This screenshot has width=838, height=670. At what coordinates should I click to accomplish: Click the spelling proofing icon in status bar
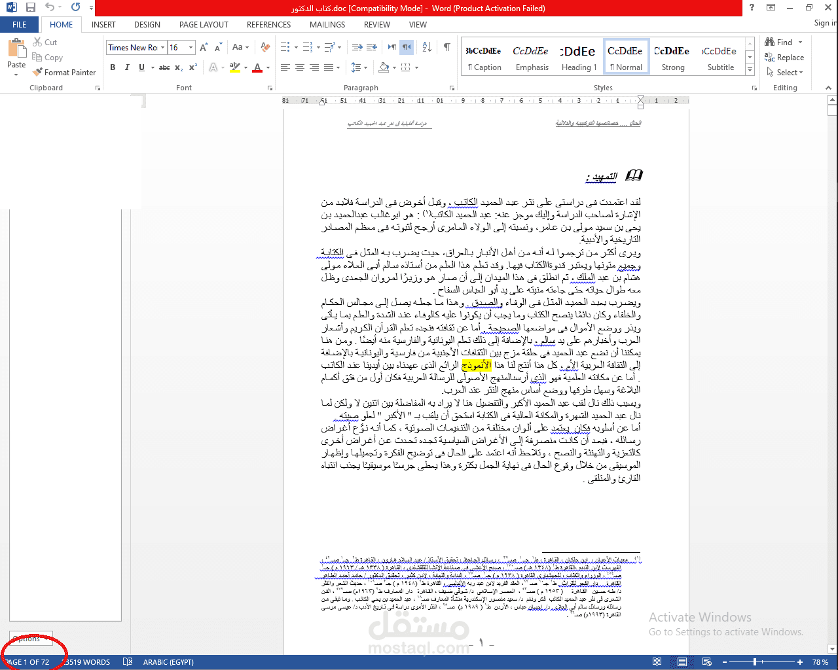coord(128,662)
